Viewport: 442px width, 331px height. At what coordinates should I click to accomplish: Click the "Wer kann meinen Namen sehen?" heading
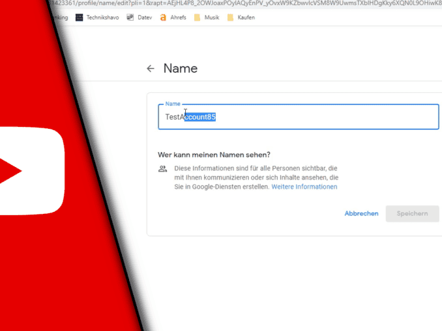(214, 155)
